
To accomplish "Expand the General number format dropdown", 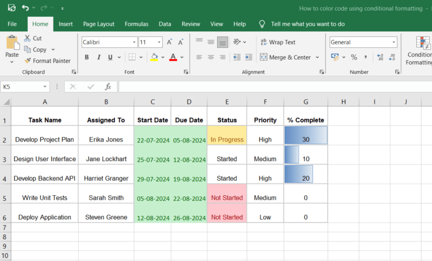I will click(394, 42).
